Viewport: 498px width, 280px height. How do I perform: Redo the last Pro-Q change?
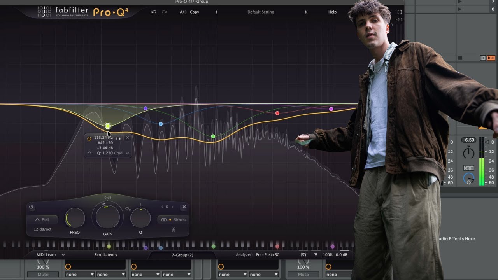pos(164,12)
